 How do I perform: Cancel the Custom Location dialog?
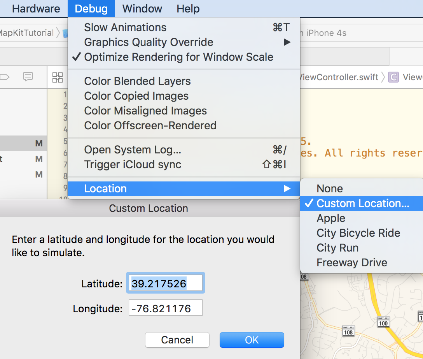(x=177, y=340)
